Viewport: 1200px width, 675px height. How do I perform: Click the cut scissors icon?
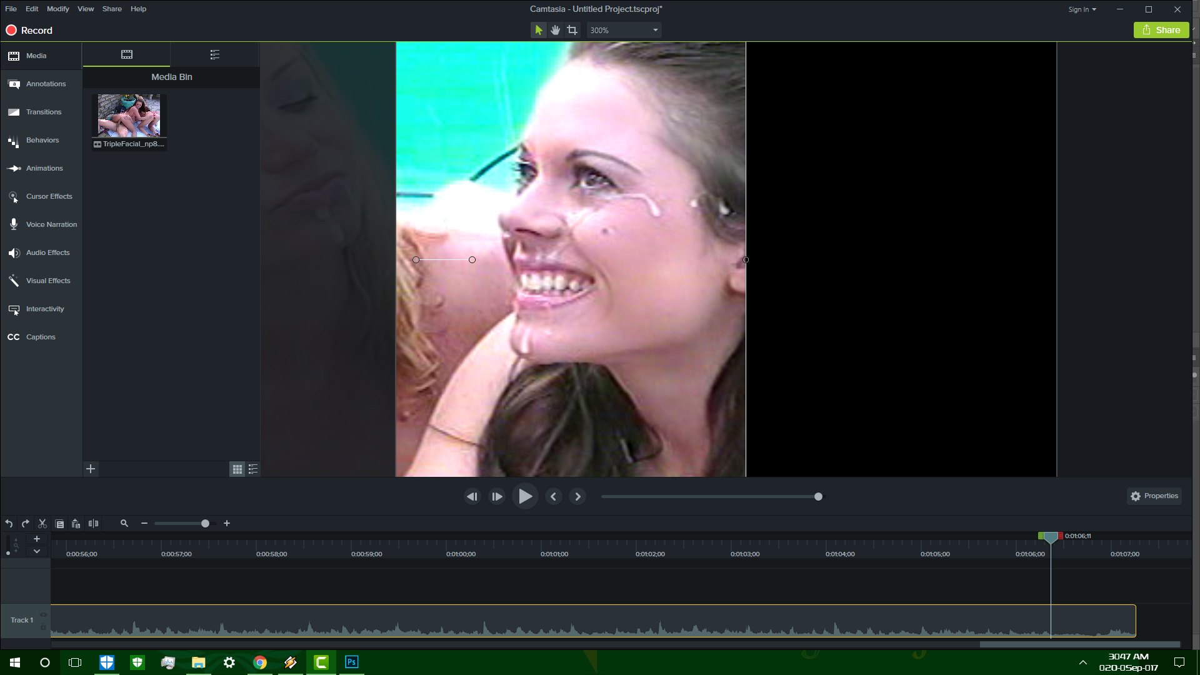coord(42,524)
